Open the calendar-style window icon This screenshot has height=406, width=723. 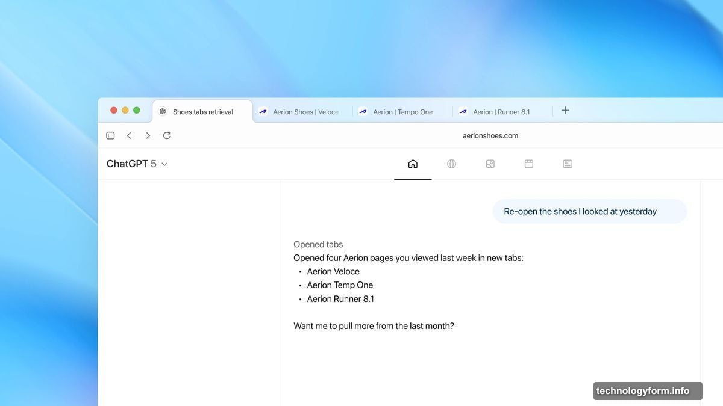[528, 164]
